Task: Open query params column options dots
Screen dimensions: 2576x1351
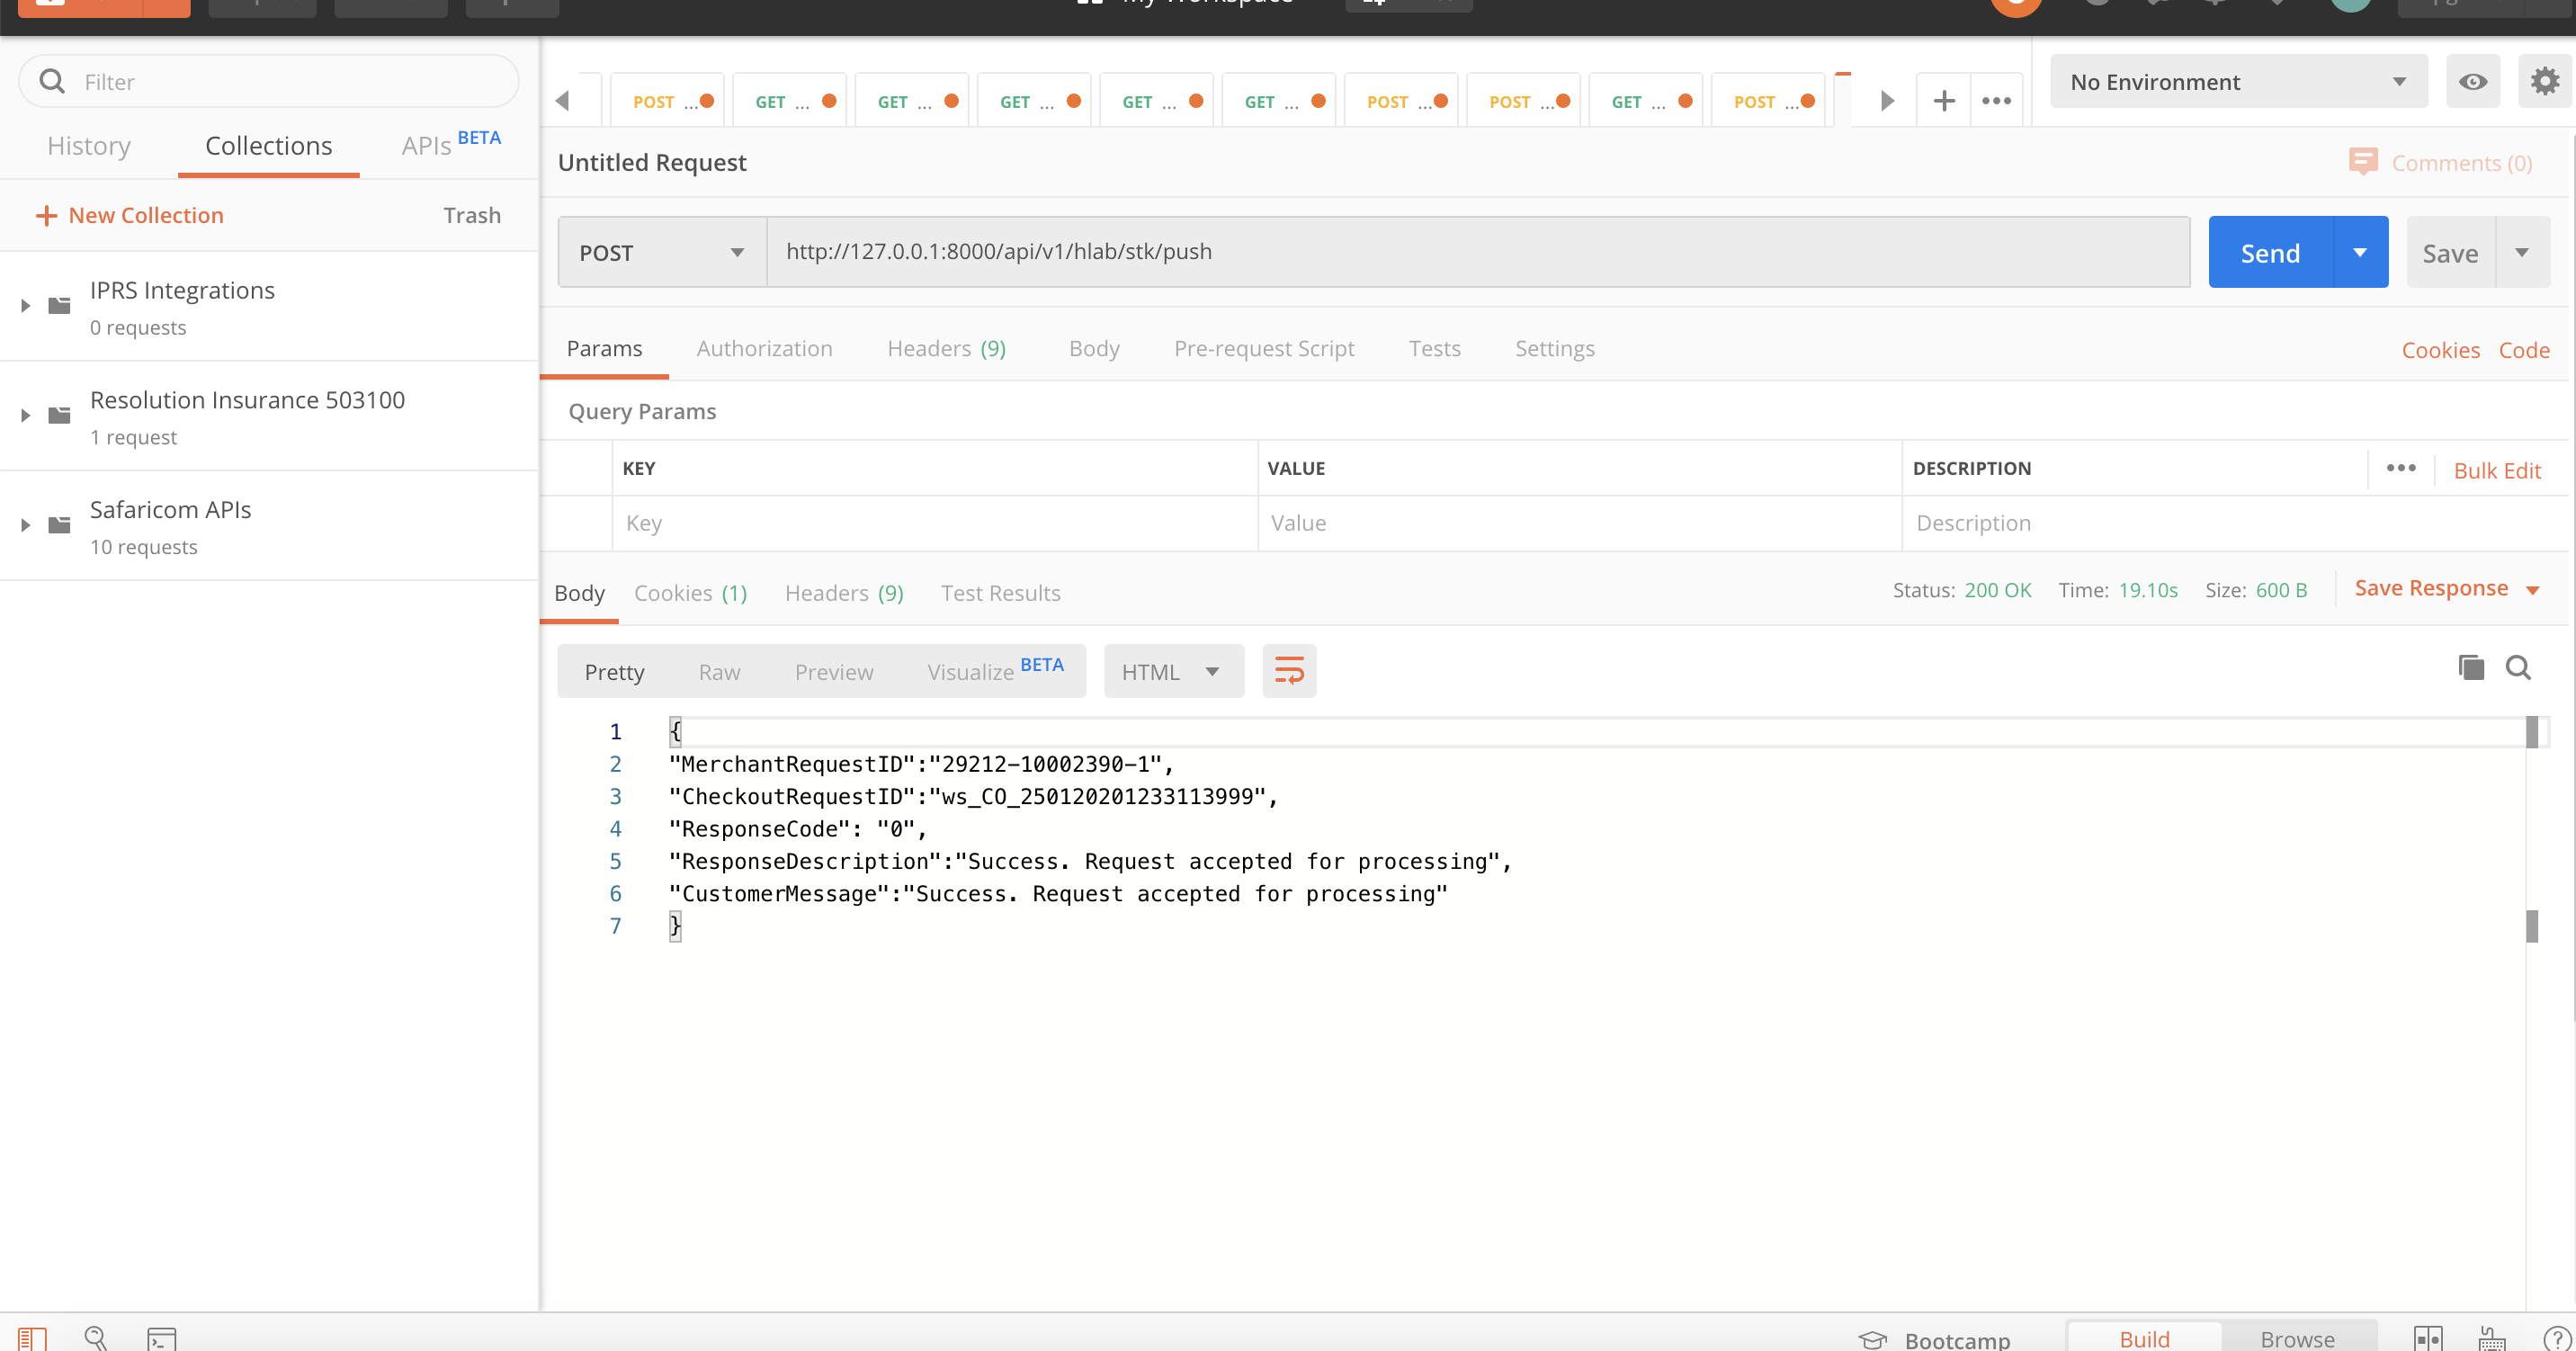Action: click(x=2400, y=468)
